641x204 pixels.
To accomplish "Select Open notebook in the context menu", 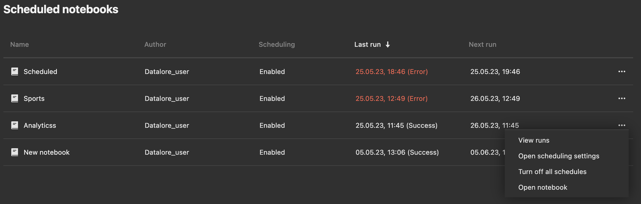I will click(x=543, y=187).
